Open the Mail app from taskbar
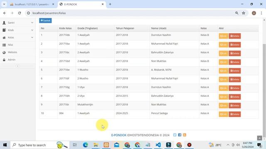Image resolution: width=266 pixels, height=149 pixels. (x=116, y=145)
